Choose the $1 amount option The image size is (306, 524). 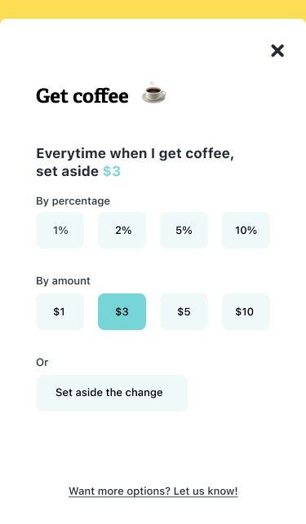click(60, 312)
